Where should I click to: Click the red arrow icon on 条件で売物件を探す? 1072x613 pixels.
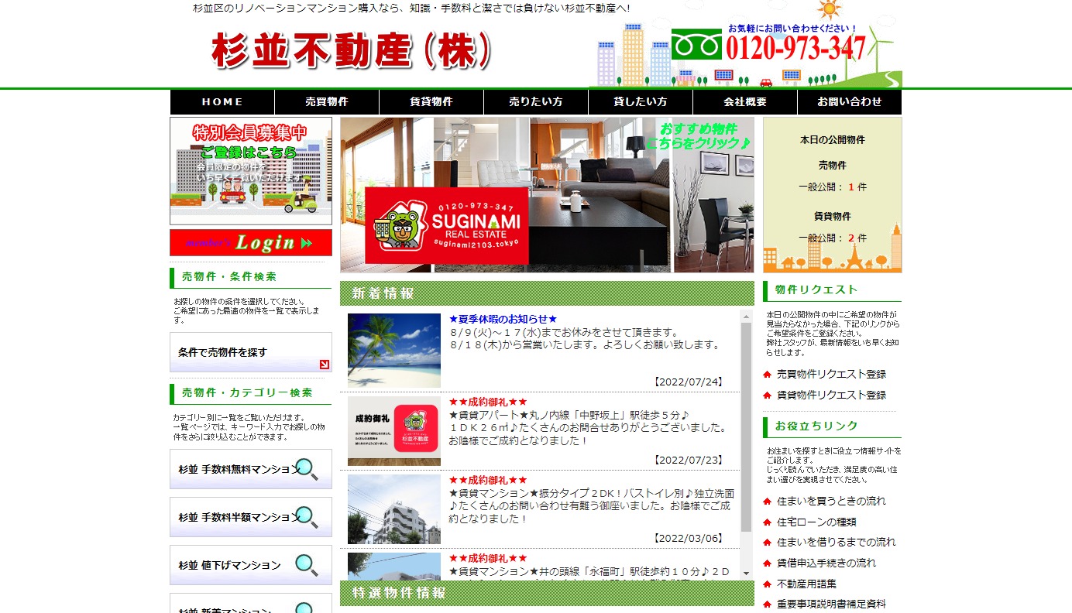[324, 365]
